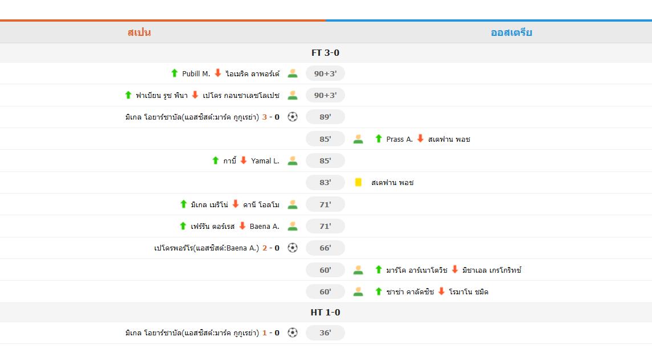Click the FT 3-0 final score

tap(325, 53)
